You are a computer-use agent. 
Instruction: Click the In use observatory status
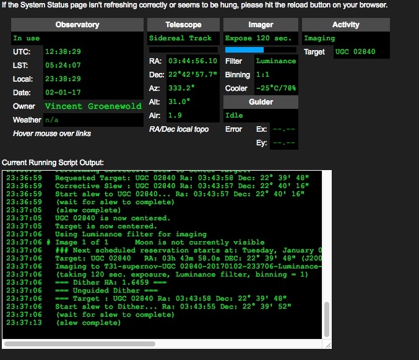click(27, 38)
